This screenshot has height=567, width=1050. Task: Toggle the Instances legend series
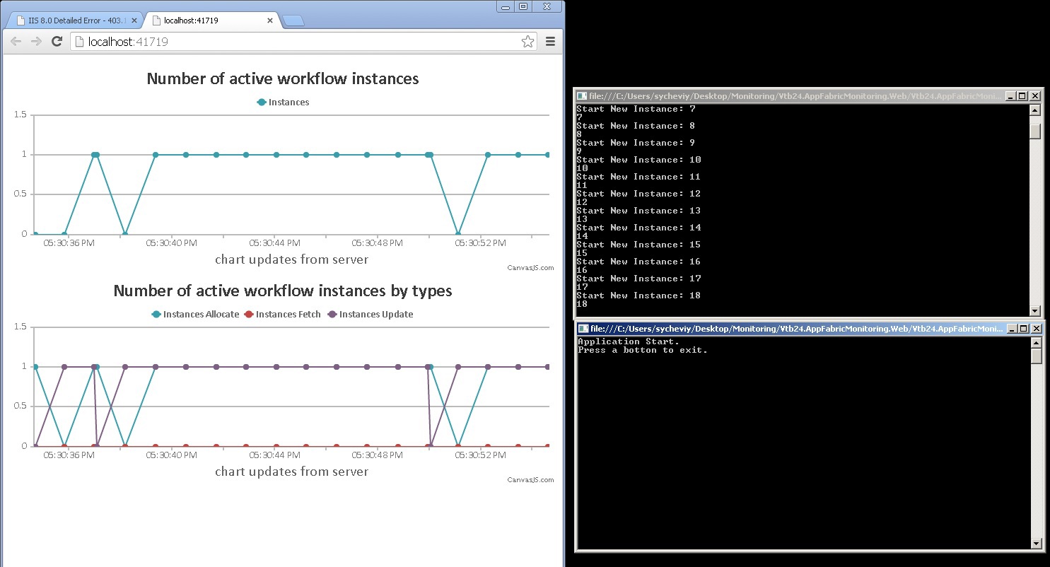283,102
